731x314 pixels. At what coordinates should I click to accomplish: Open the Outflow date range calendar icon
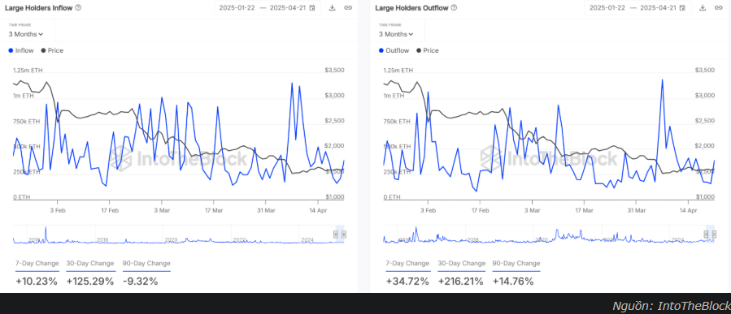coord(682,8)
